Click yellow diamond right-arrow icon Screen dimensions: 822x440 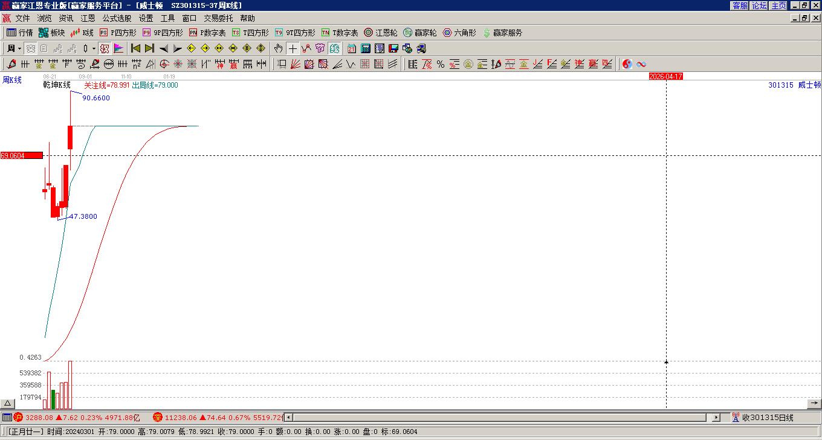click(x=205, y=48)
